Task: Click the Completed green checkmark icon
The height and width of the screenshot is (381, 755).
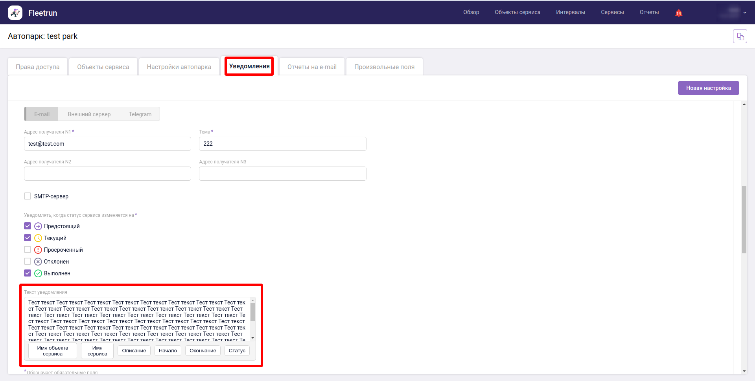Action: pyautogui.click(x=38, y=273)
